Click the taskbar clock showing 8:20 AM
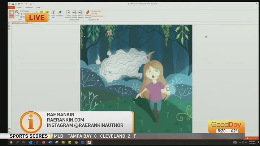The image size is (260, 146). (x=252, y=142)
